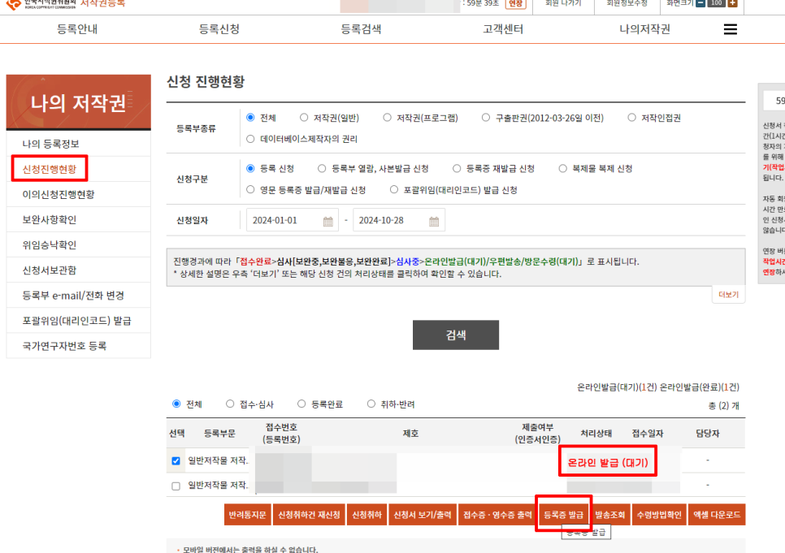Viewport: 785px width, 553px height.
Task: Select the 저작권(프로그램) radio option
Action: pyautogui.click(x=388, y=118)
